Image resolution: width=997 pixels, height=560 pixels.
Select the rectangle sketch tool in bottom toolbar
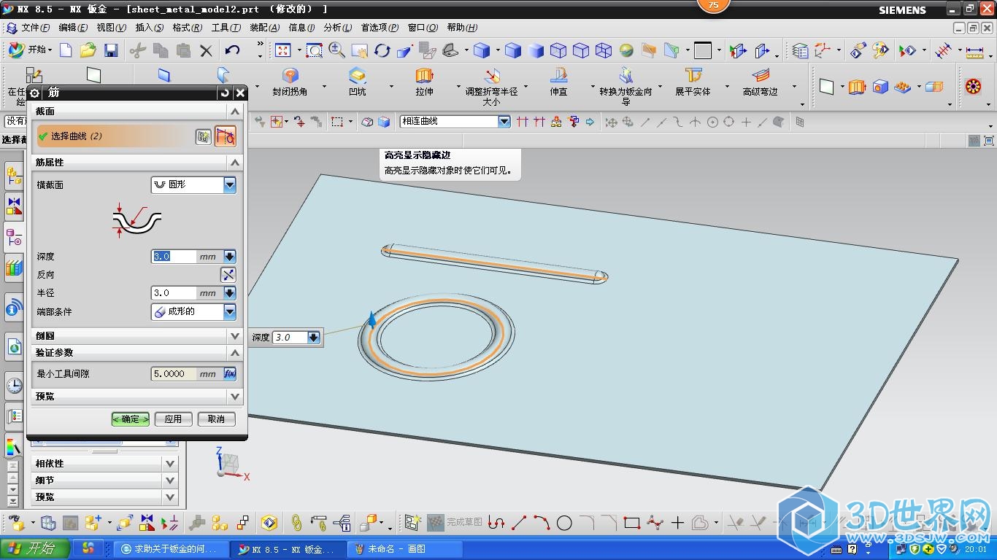click(632, 523)
